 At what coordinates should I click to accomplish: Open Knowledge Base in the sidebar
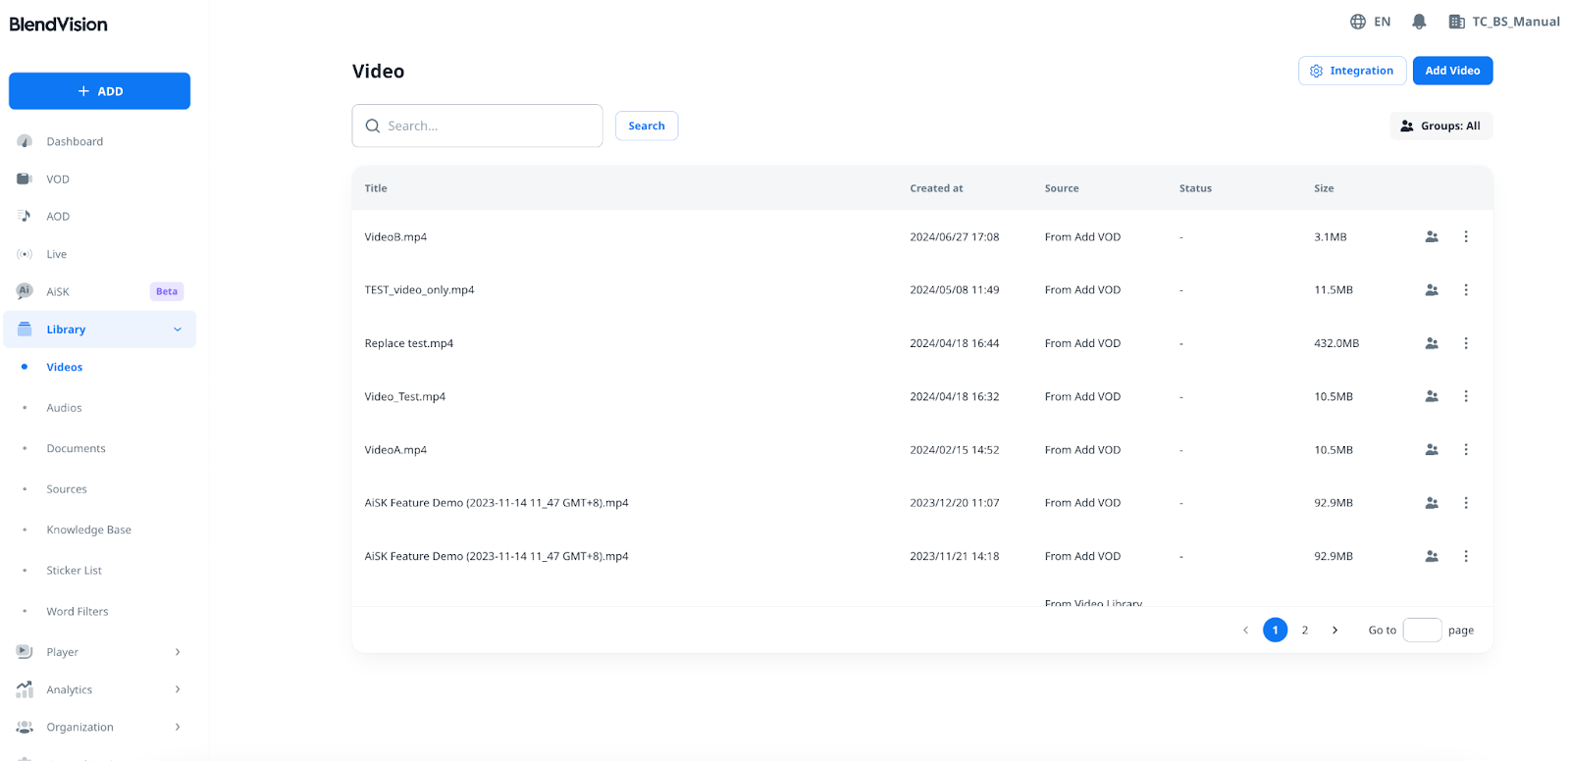(x=88, y=530)
